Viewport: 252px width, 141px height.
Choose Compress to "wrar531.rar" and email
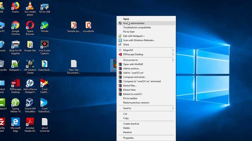146,81
